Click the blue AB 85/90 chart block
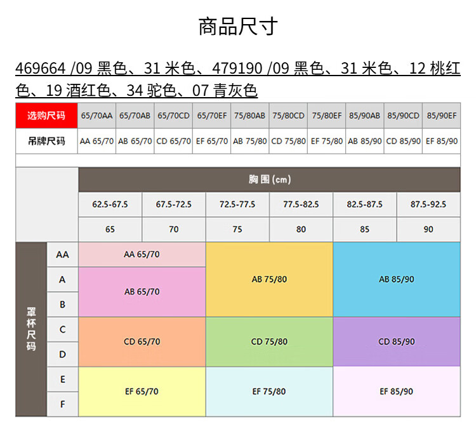 point(397,279)
